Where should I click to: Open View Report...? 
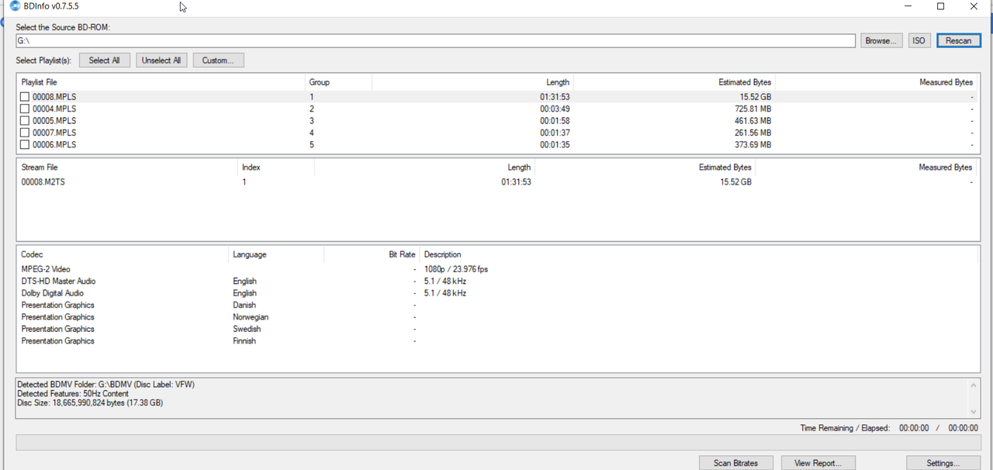point(818,463)
